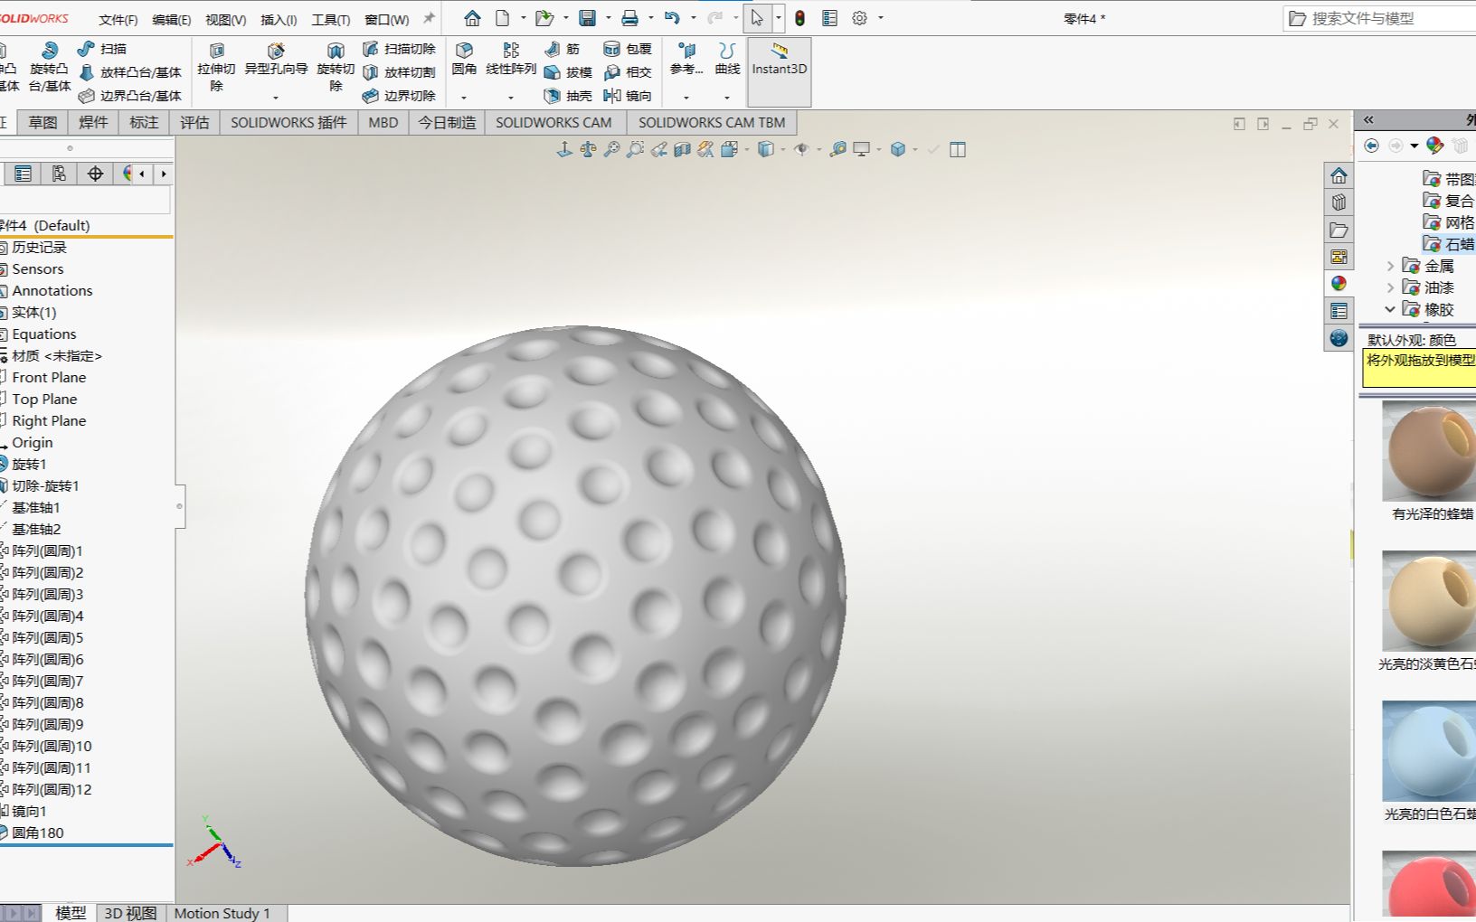Click the 评估 ribbon tab
The image size is (1476, 922).
coord(194,122)
